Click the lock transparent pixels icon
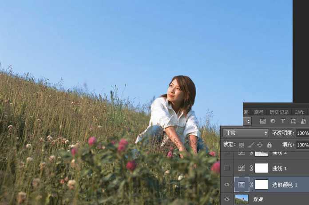The width and height of the screenshot is (309, 205). click(242, 145)
